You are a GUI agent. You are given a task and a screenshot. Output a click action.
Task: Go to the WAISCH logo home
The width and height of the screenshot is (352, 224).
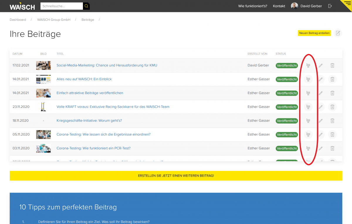pyautogui.click(x=22, y=6)
